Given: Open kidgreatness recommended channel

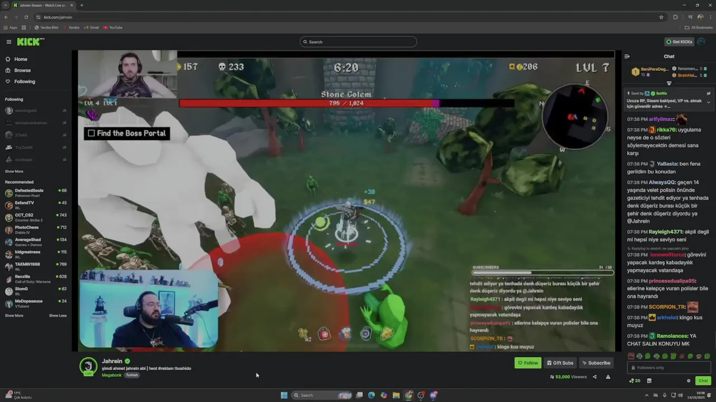Looking at the screenshot, I should (36, 254).
